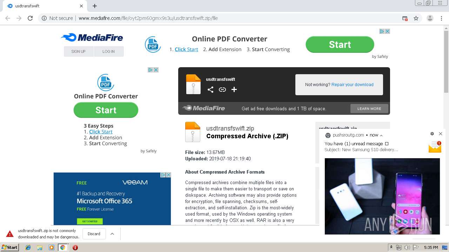Screen dimensions: 449x252
Task: Click LEARN MORE button
Action: (369, 108)
